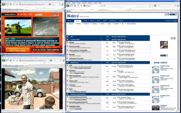Open the Čvek forum
Viewport: 181px width, 113px height.
point(71,65)
